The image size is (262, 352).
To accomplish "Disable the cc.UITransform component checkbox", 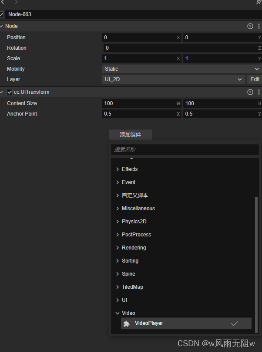I will click(x=10, y=92).
